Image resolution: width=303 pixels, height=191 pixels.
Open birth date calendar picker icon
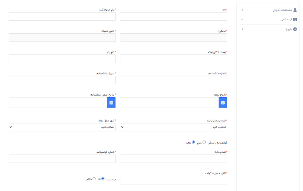pos(223,102)
